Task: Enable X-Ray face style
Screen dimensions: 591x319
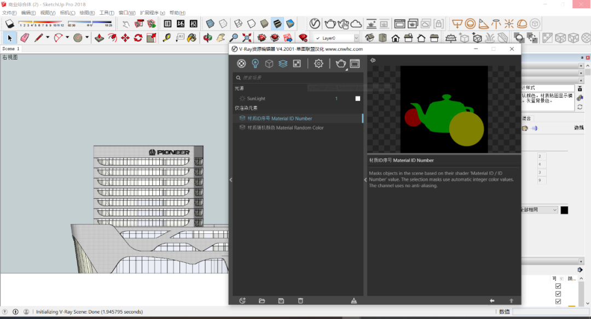Action: (210, 23)
